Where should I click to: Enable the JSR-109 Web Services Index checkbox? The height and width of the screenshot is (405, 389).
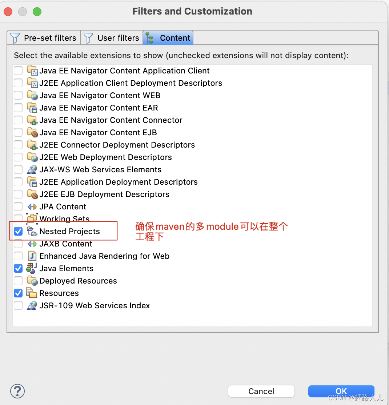point(18,305)
